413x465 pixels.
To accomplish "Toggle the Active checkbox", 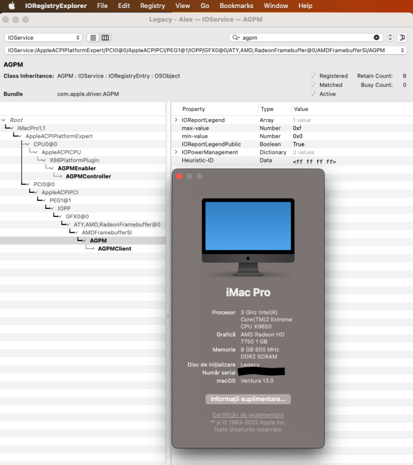I will [313, 94].
